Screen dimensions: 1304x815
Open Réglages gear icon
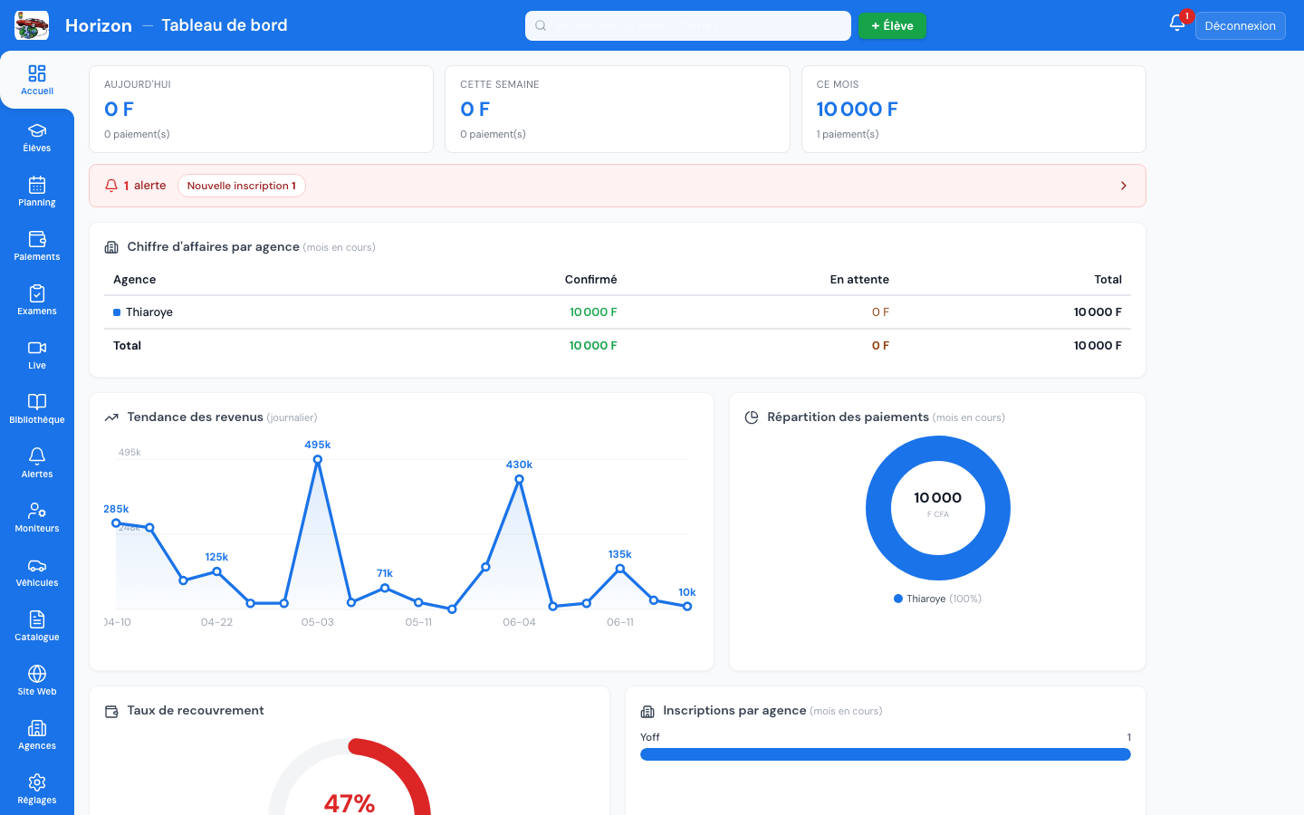37,789
